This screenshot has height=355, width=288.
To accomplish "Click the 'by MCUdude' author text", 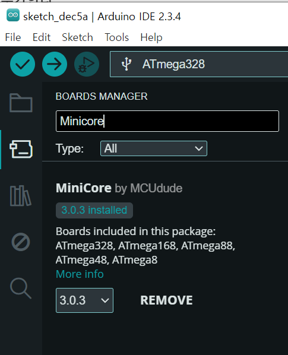I will [148, 188].
